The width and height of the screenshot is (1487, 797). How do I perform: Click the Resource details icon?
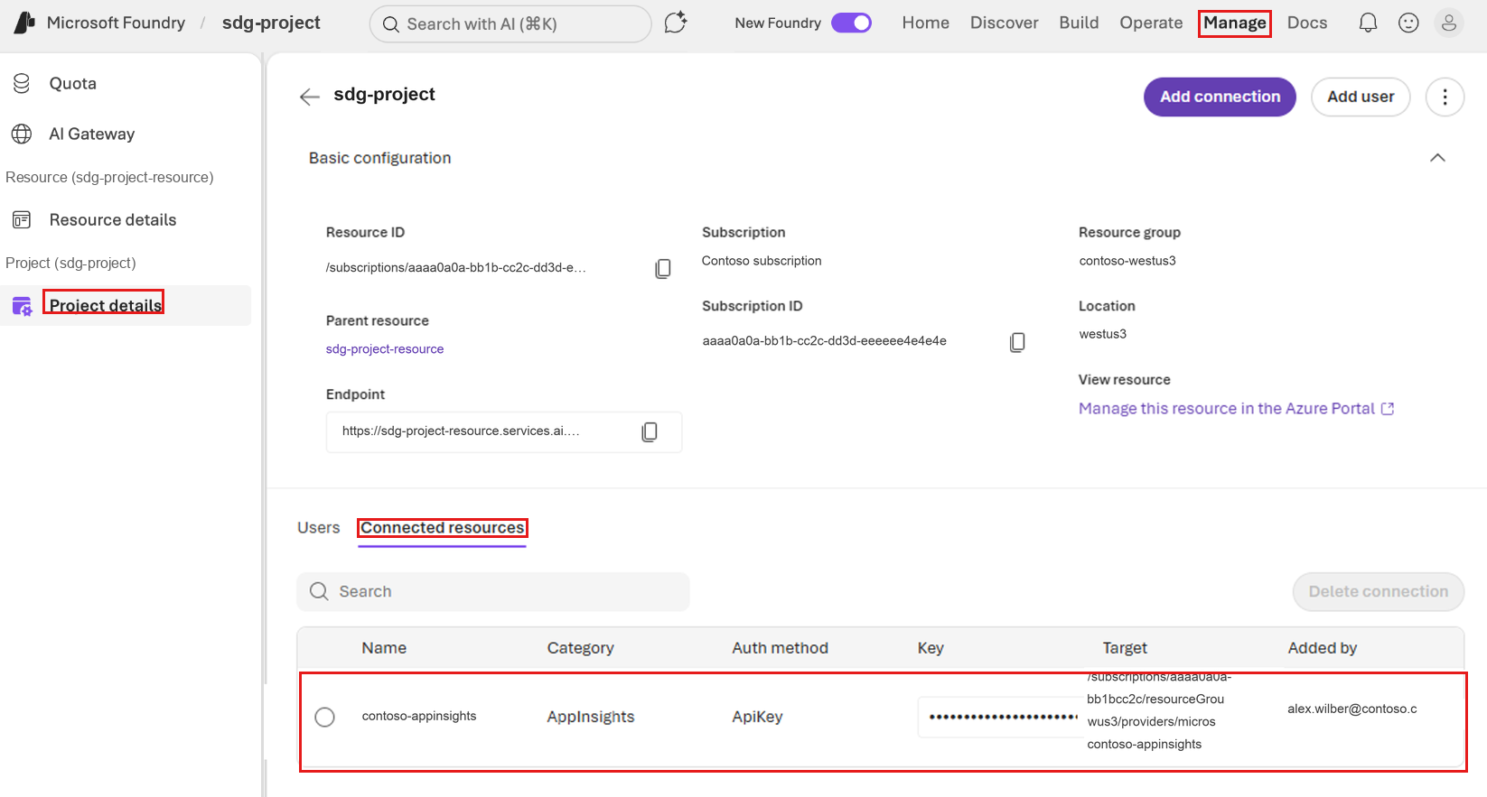coord(22,219)
